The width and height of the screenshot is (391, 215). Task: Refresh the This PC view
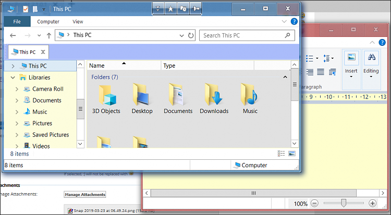point(191,35)
